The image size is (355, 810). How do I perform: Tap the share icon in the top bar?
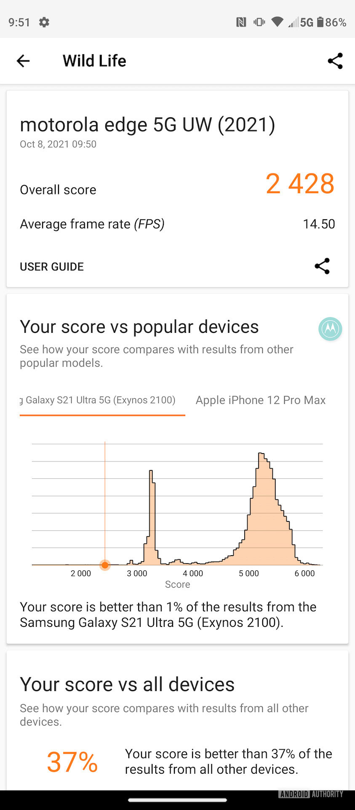coord(335,61)
